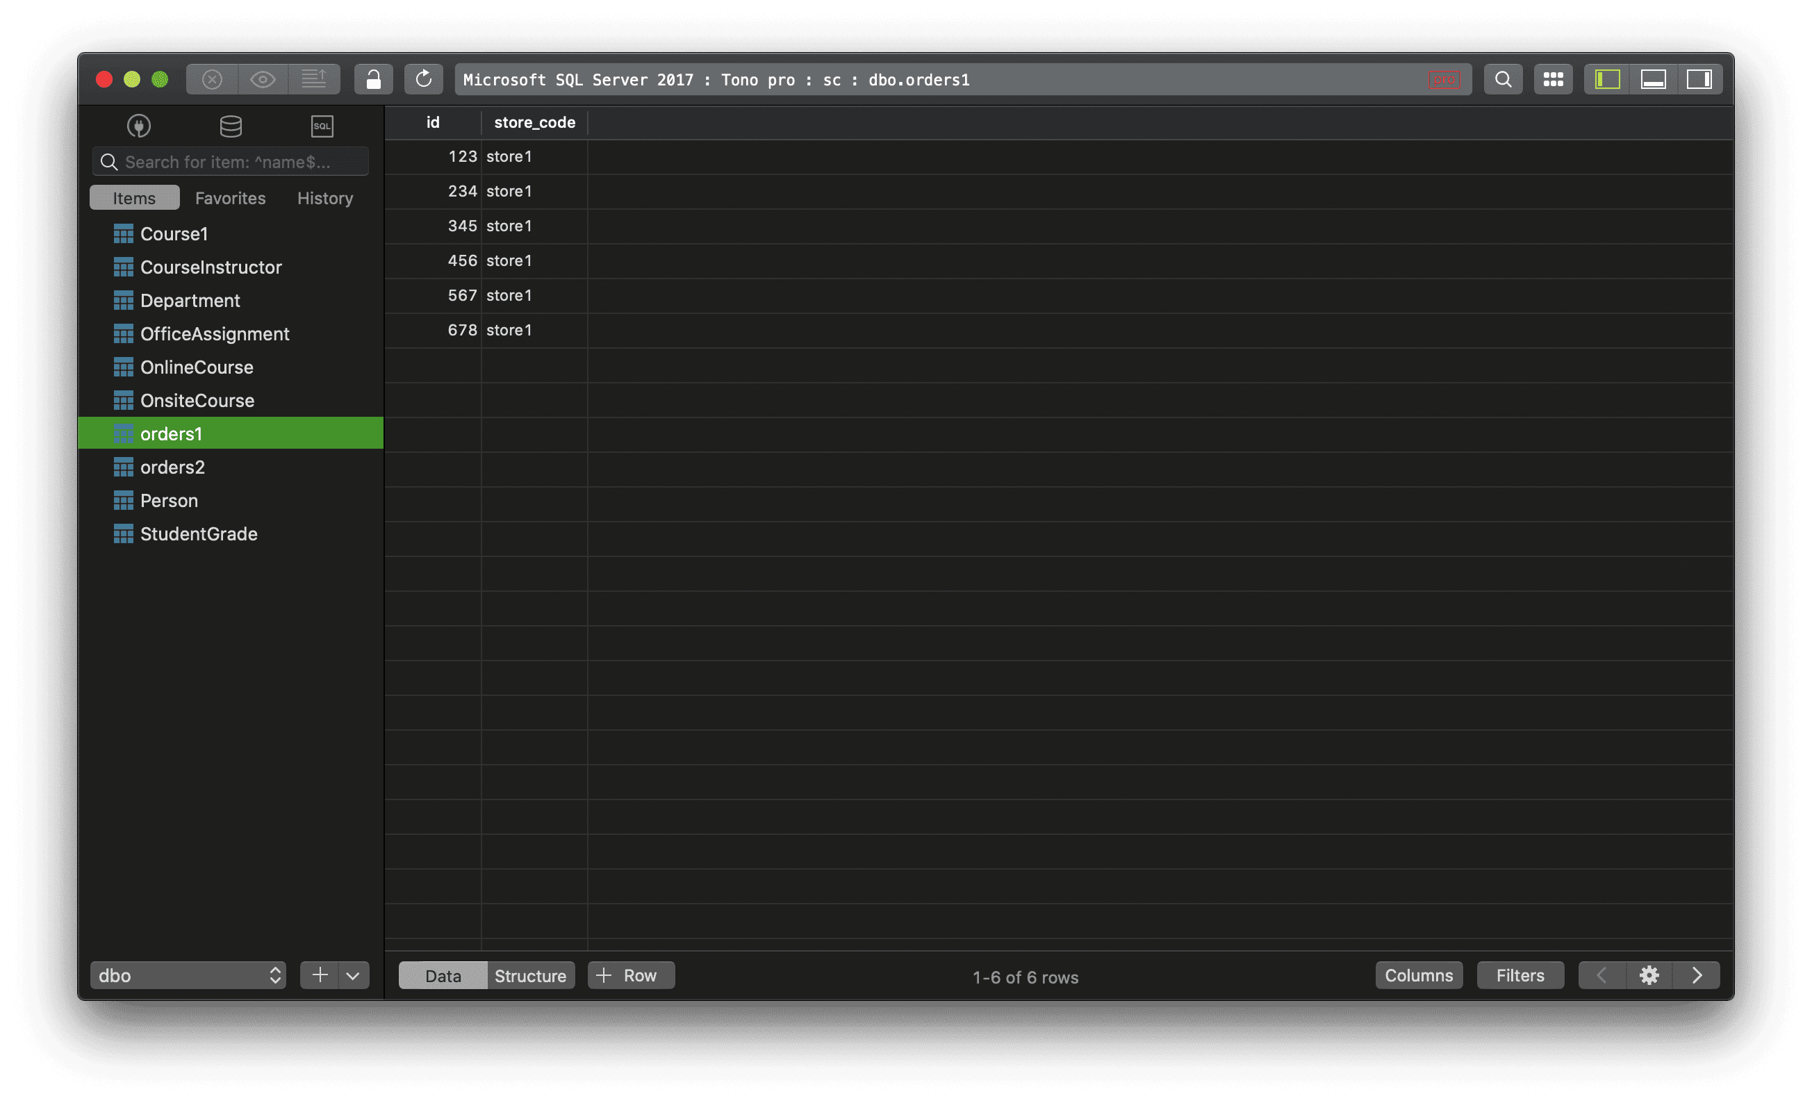Reload data with the refresh icon
The width and height of the screenshot is (1812, 1103).
[x=424, y=79]
